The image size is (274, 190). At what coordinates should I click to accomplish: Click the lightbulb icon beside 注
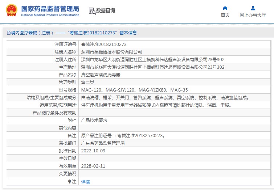click(70, 181)
